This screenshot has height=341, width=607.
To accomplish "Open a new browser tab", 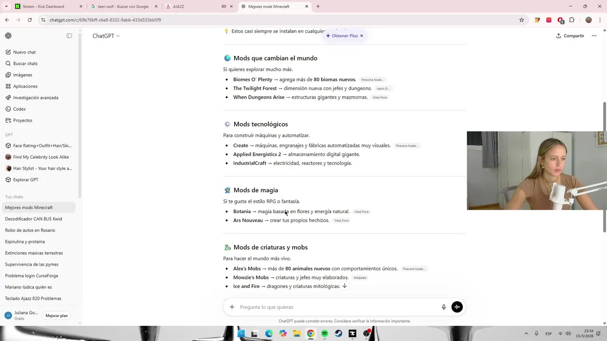I will tap(318, 7).
